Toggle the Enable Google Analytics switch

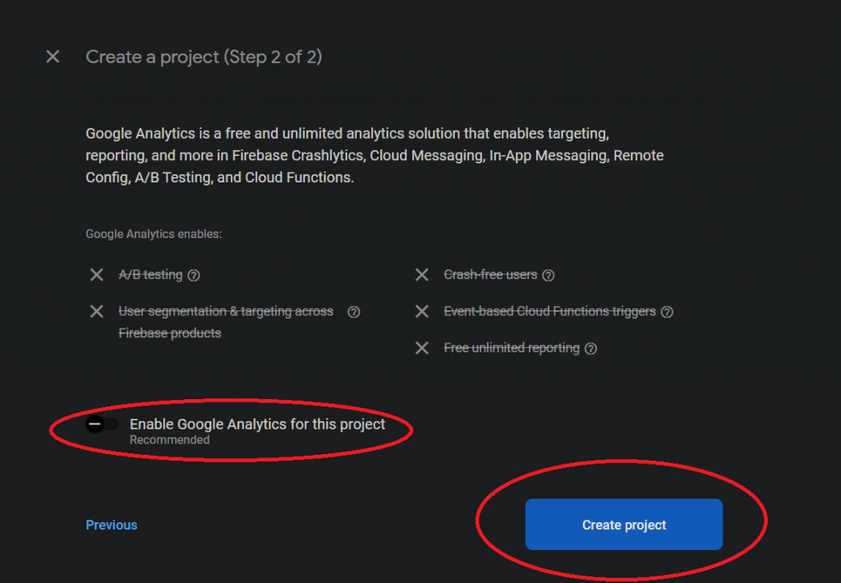tap(102, 425)
